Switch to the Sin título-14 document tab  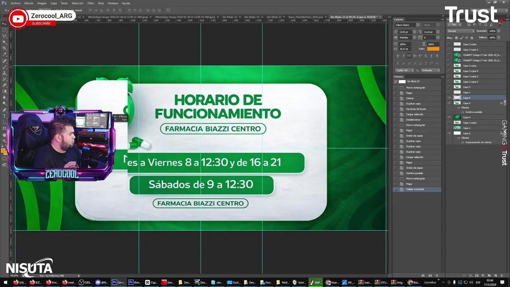pos(252,17)
